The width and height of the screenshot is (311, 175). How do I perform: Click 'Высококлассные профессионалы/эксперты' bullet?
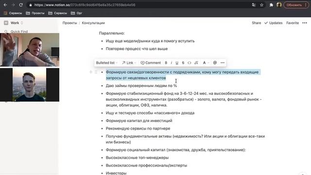(146, 165)
